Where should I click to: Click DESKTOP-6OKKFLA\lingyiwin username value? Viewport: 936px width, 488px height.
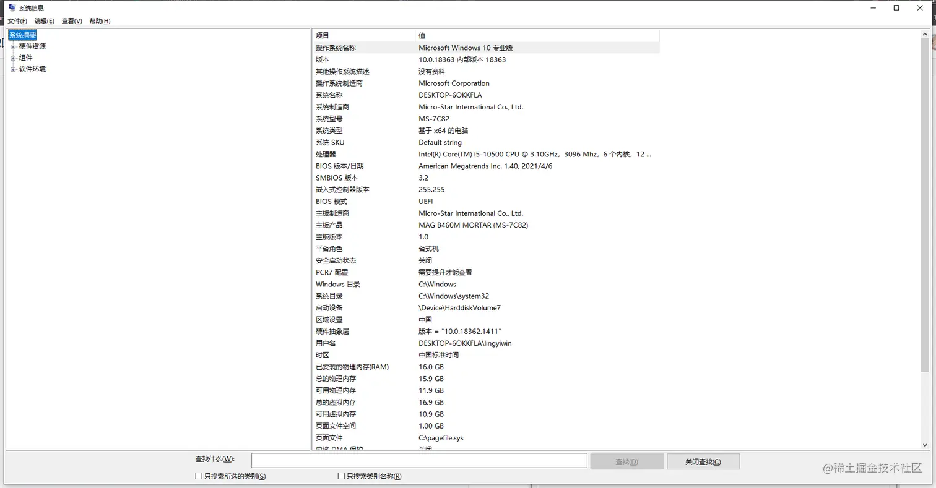click(465, 343)
